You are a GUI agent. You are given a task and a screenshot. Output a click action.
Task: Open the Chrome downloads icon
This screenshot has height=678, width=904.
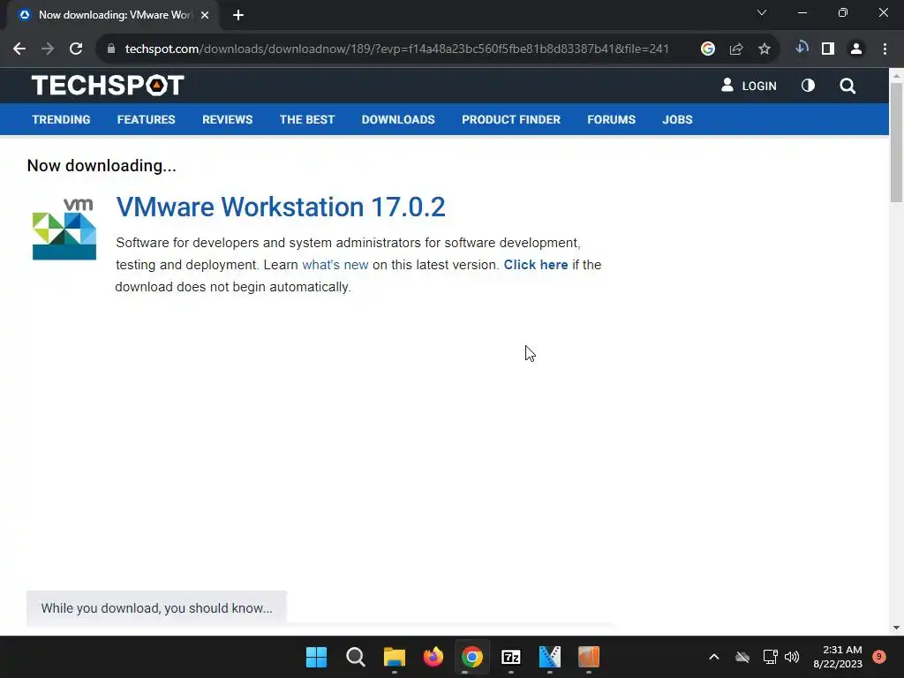(x=802, y=49)
